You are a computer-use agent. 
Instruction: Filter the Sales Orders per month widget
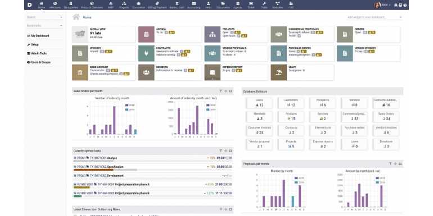click(220, 91)
